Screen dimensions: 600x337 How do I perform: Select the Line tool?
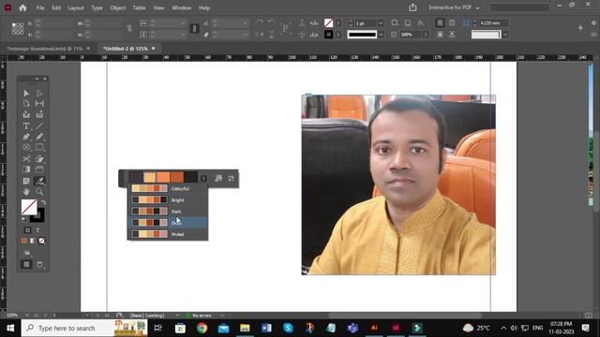point(39,125)
